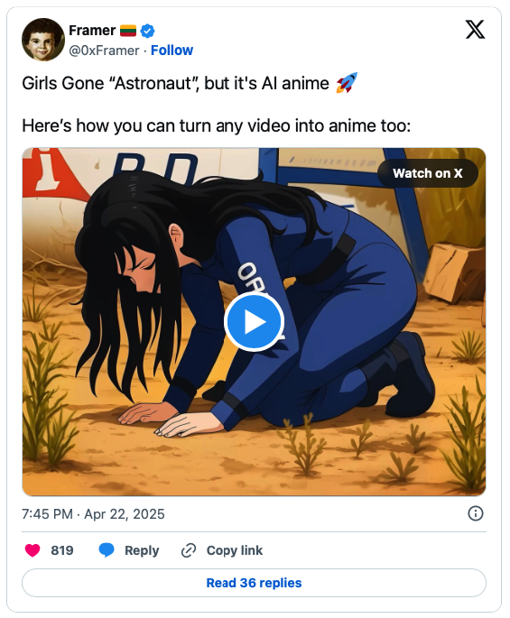Viewport: 510px width, 618px height.
Task: Click the blue reply bubble icon
Action: pos(107,550)
